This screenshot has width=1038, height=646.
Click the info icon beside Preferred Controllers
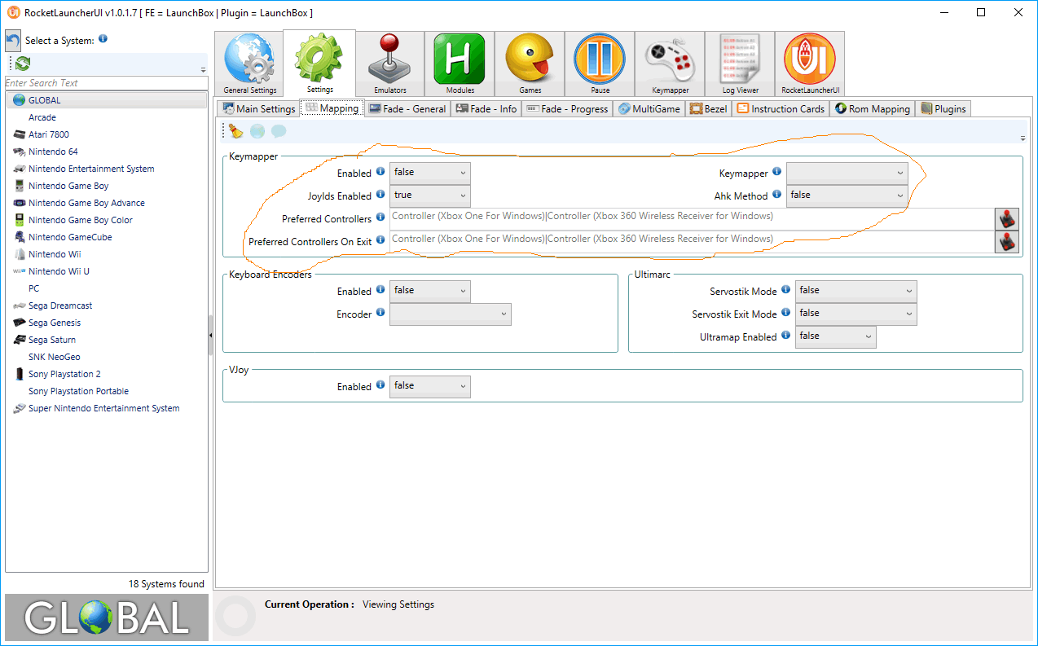click(380, 218)
